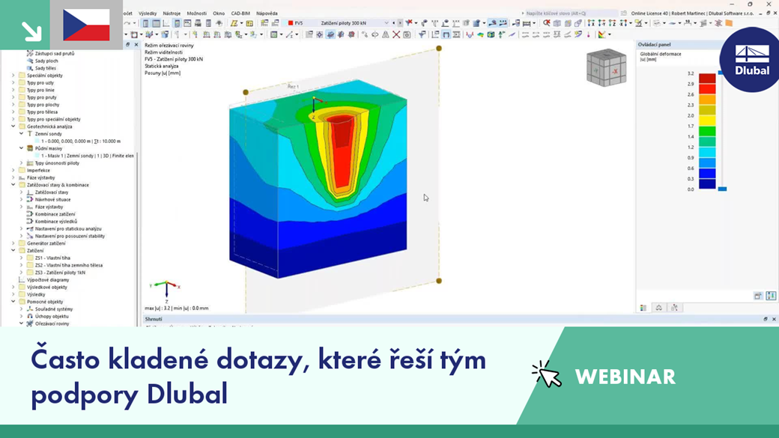Click the yellow surface tool icon

point(234,23)
